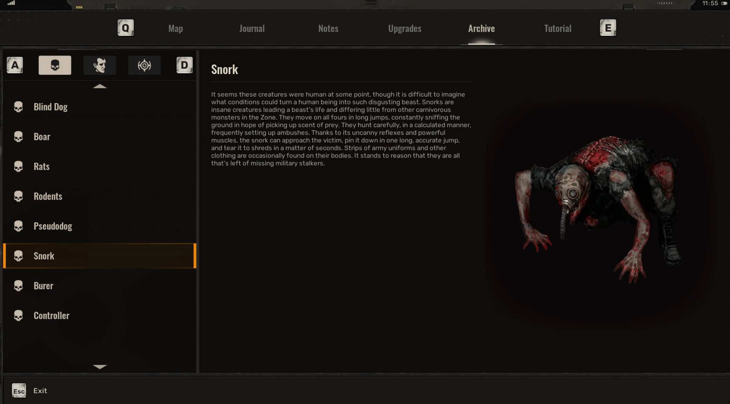Click the E next-tab key icon
This screenshot has width=730, height=404.
click(x=608, y=28)
